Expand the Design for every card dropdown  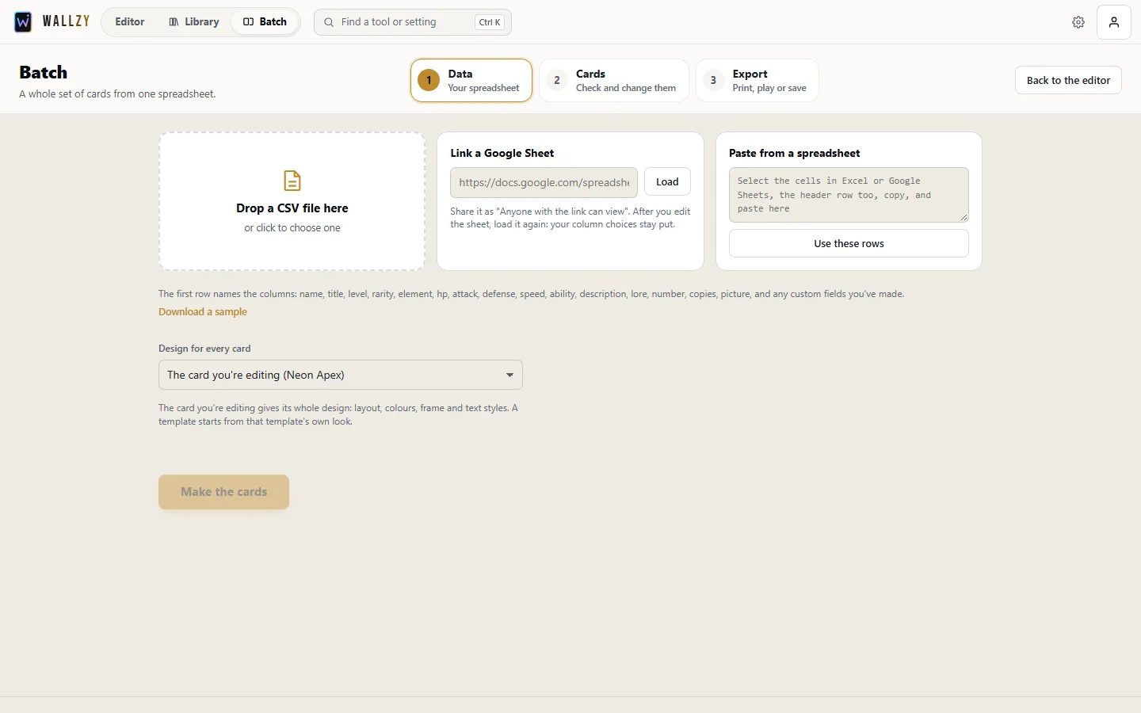341,375
